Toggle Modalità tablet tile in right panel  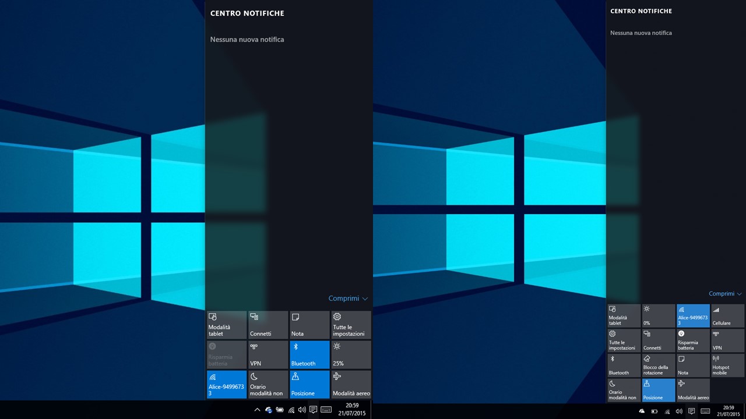coord(624,316)
